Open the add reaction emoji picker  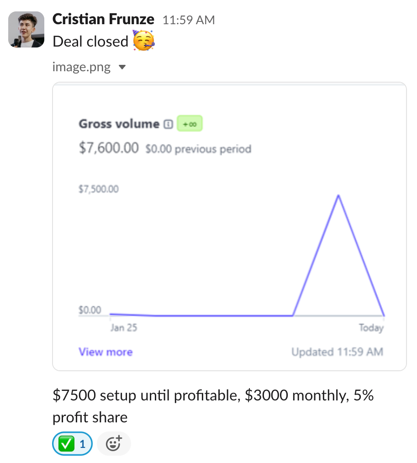pyautogui.click(x=114, y=444)
